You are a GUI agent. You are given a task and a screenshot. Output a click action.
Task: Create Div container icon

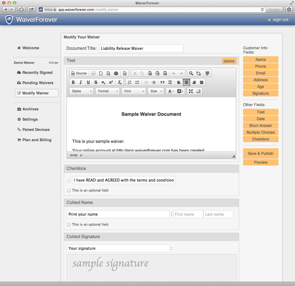coord(170,83)
